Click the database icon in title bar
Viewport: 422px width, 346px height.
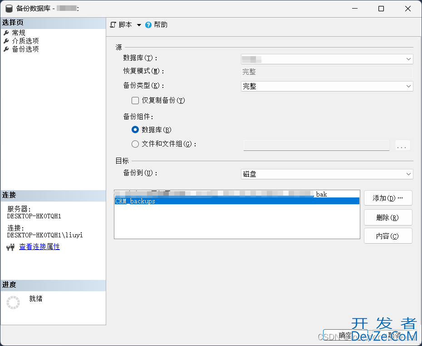point(9,9)
